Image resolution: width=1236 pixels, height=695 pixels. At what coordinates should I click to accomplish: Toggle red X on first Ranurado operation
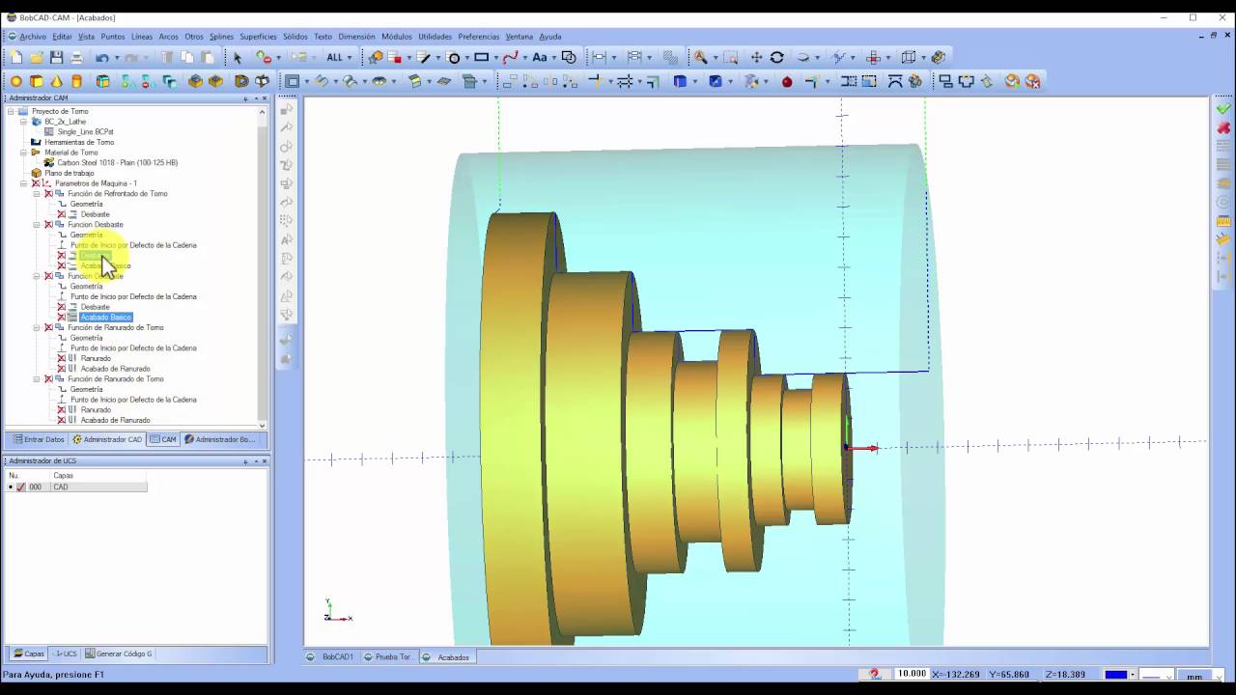[62, 358]
